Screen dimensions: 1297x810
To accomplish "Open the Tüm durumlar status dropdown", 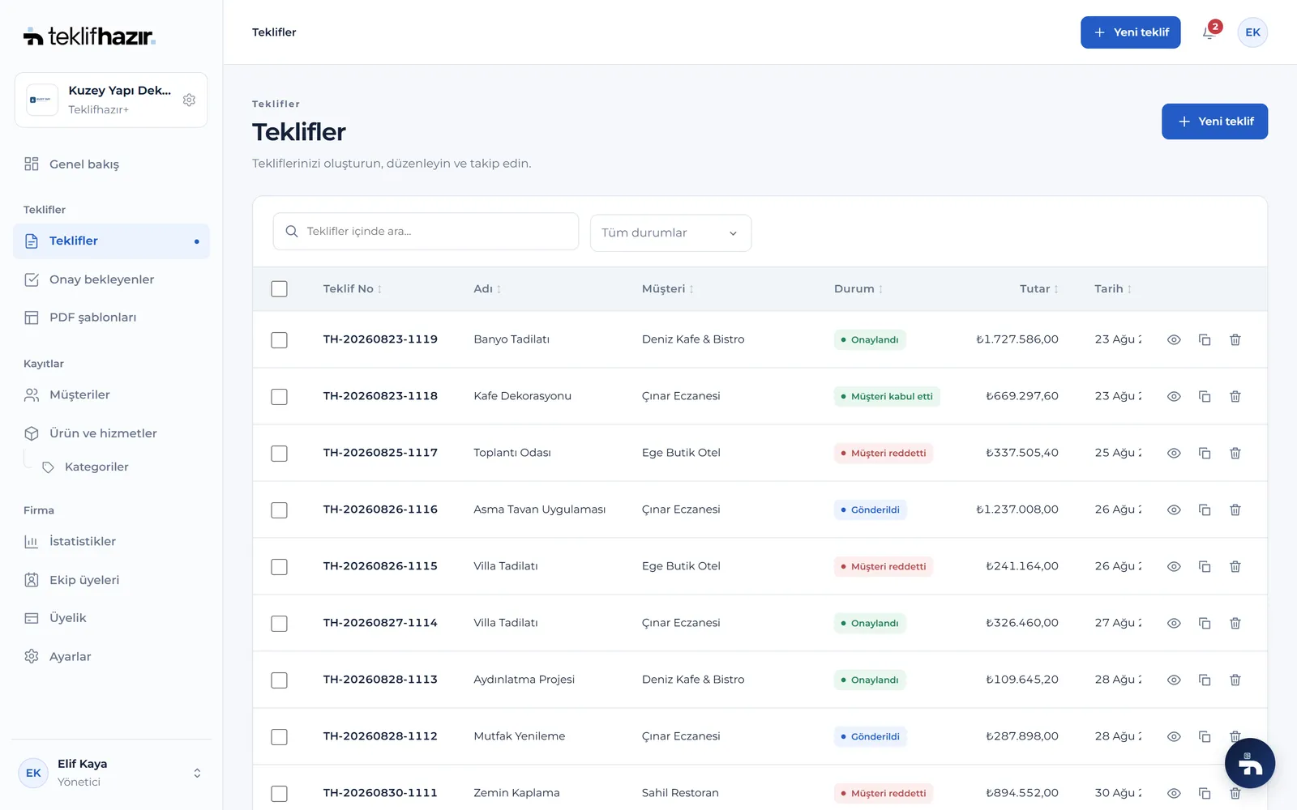I will (x=670, y=232).
